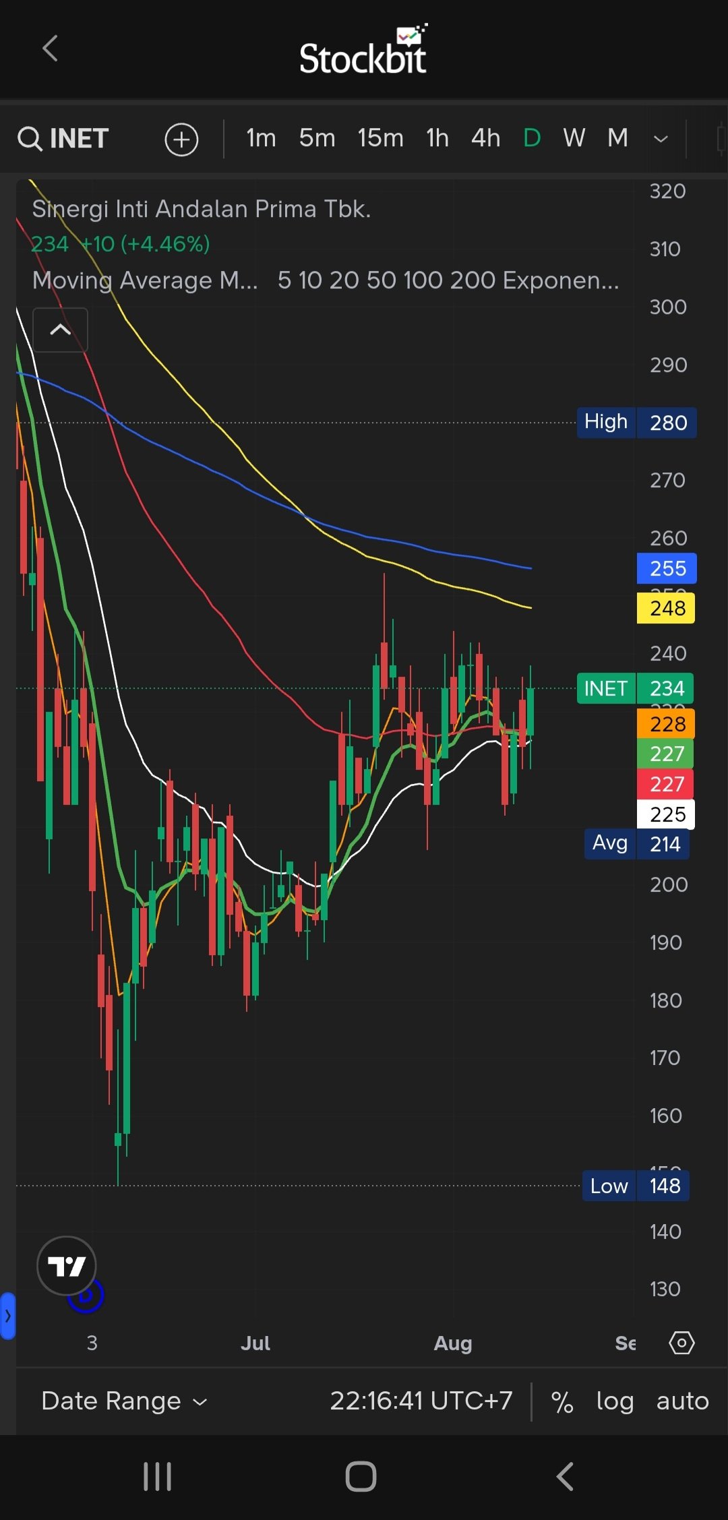Tap the red 227 moving average label
The image size is (728, 1520).
(665, 784)
